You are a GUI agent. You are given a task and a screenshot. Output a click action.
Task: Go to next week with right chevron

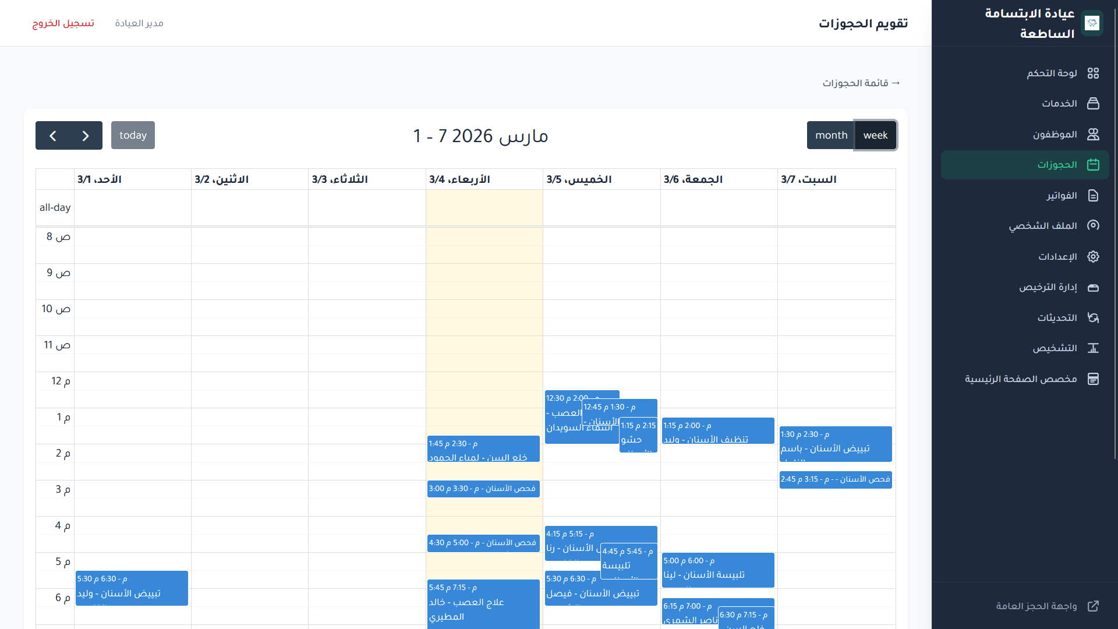coord(86,136)
